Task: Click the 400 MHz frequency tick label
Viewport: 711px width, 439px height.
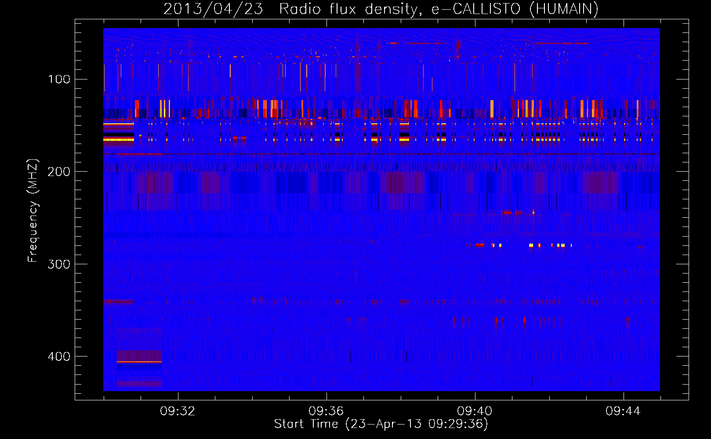Action: [59, 356]
